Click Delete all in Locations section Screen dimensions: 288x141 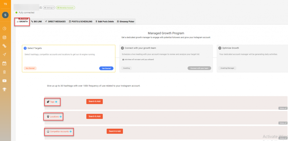click(283, 123)
